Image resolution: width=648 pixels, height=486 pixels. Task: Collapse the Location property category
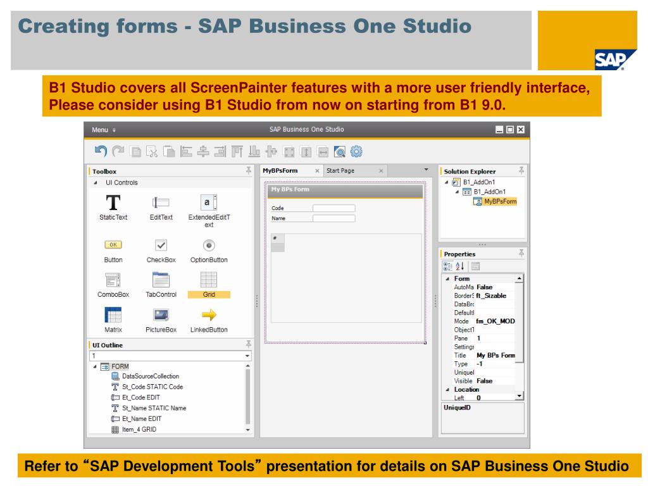[447, 390]
